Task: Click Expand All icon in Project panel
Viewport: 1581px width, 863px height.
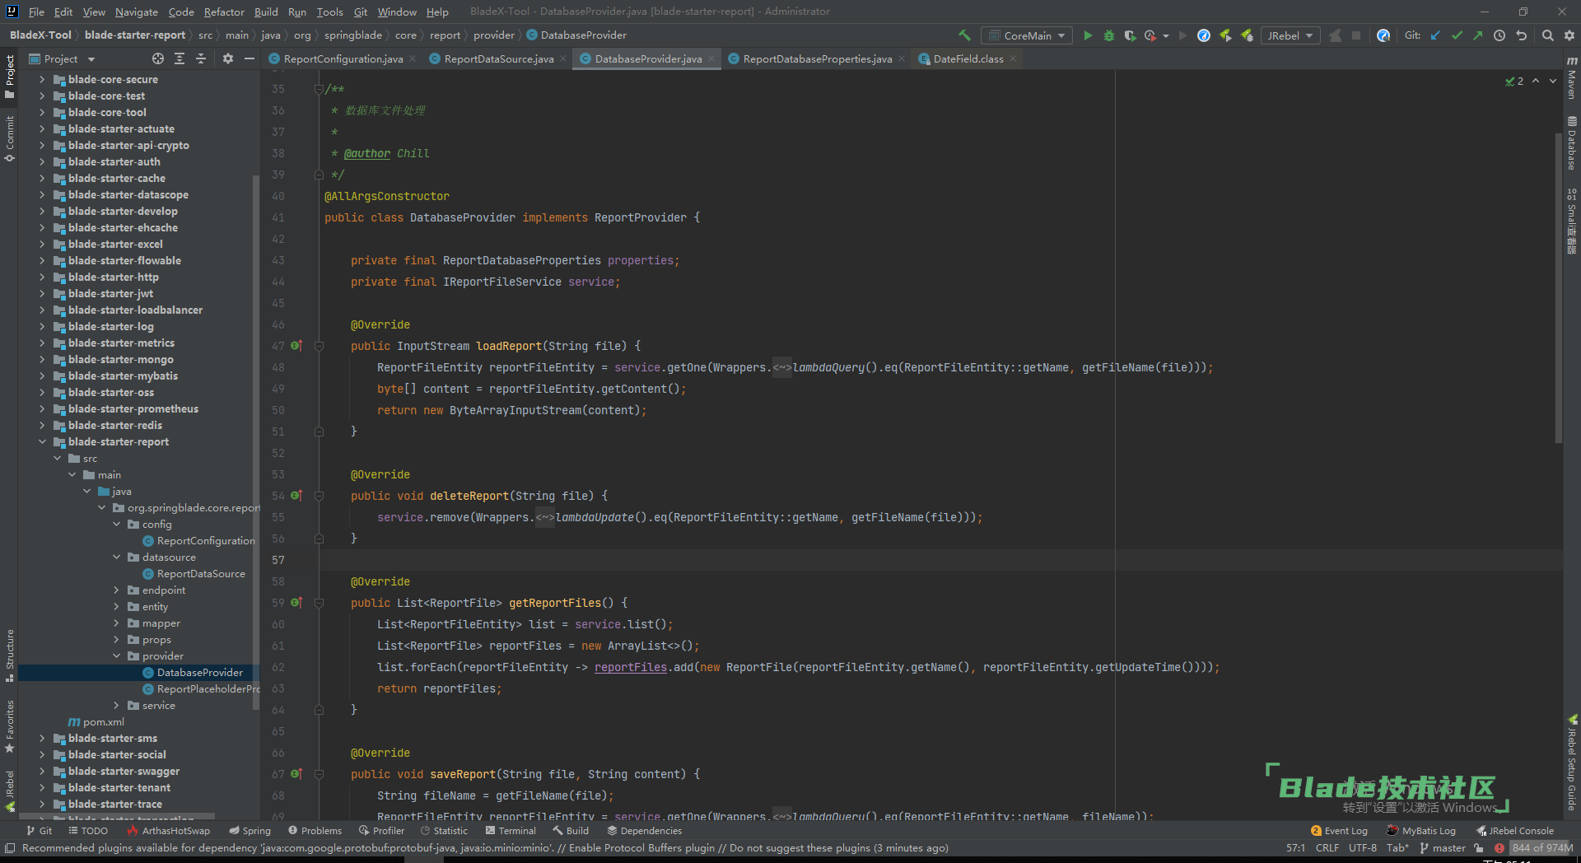Action: click(180, 58)
